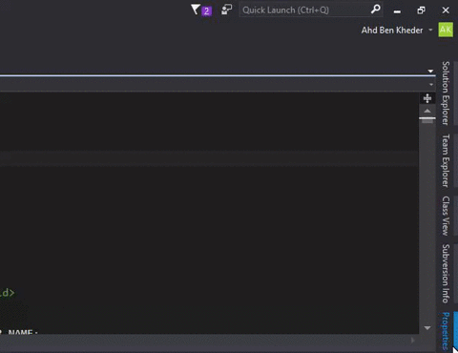Open the Subversion Info side tab
This screenshot has width=458, height=353.
[x=446, y=274]
